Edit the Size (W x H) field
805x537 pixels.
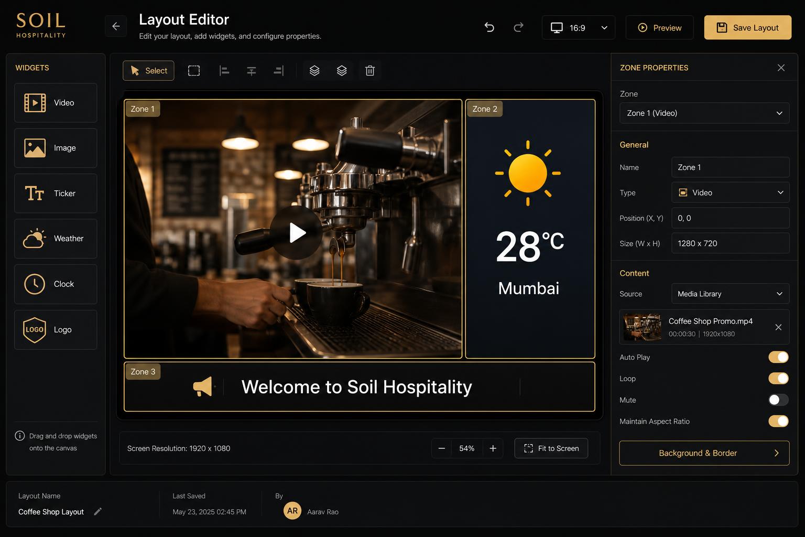click(730, 243)
